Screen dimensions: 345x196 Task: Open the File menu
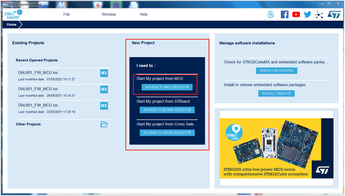tap(66, 14)
